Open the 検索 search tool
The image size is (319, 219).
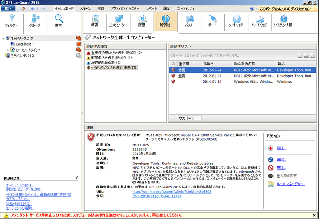(x=58, y=21)
